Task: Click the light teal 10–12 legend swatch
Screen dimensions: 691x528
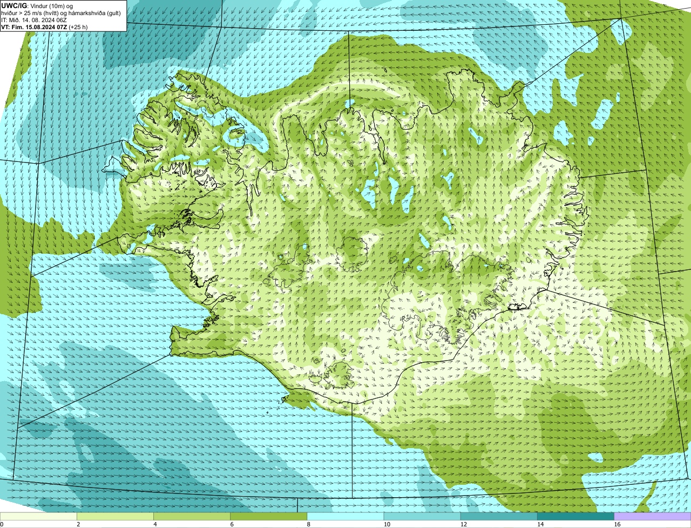Action: [422, 517]
